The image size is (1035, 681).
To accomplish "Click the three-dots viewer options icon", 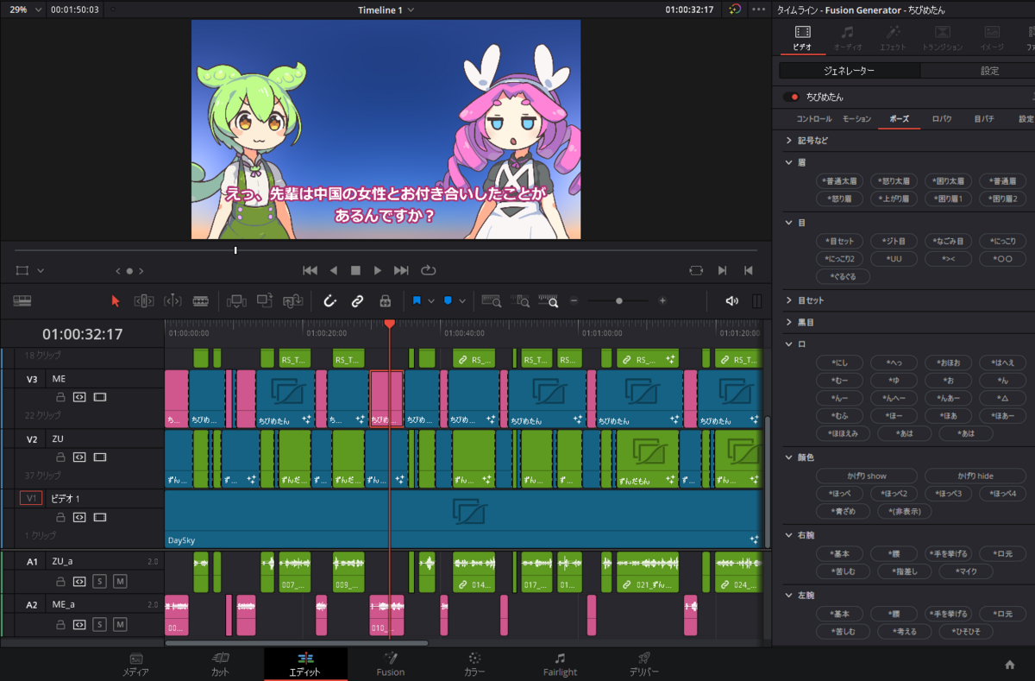I will (x=759, y=9).
